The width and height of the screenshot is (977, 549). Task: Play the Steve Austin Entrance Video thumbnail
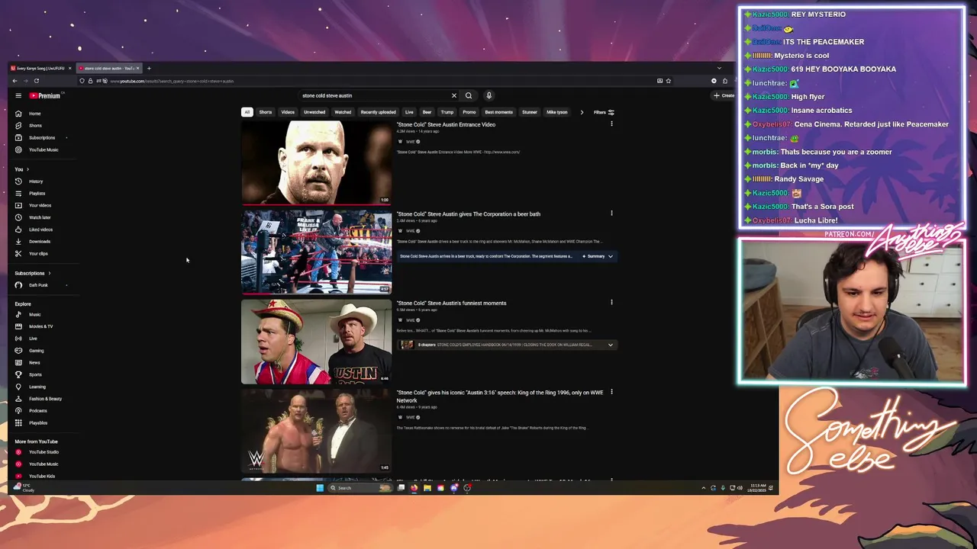click(316, 162)
